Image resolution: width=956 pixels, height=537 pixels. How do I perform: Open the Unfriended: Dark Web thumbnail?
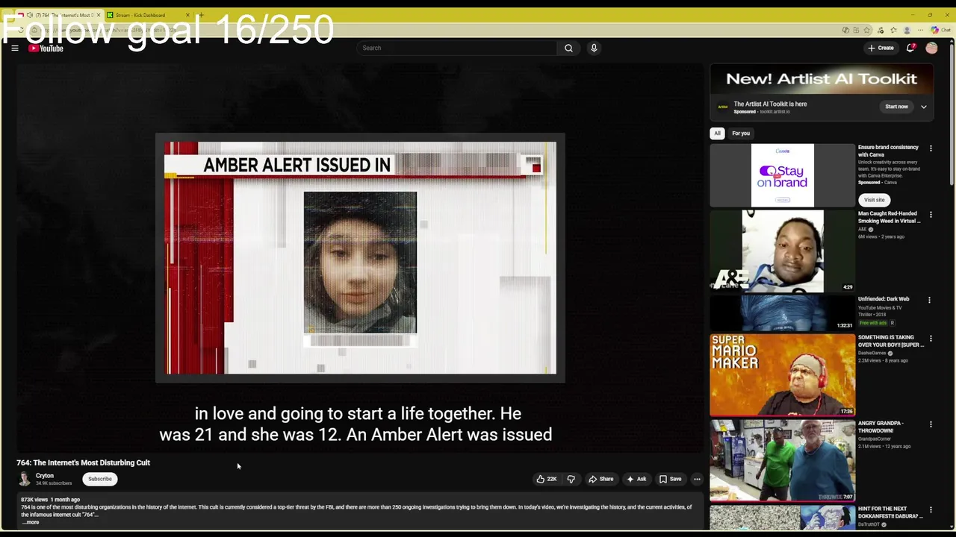coord(782,313)
